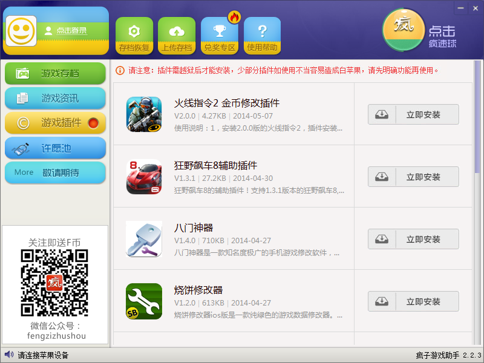Click the title 八门神器

[194, 228]
